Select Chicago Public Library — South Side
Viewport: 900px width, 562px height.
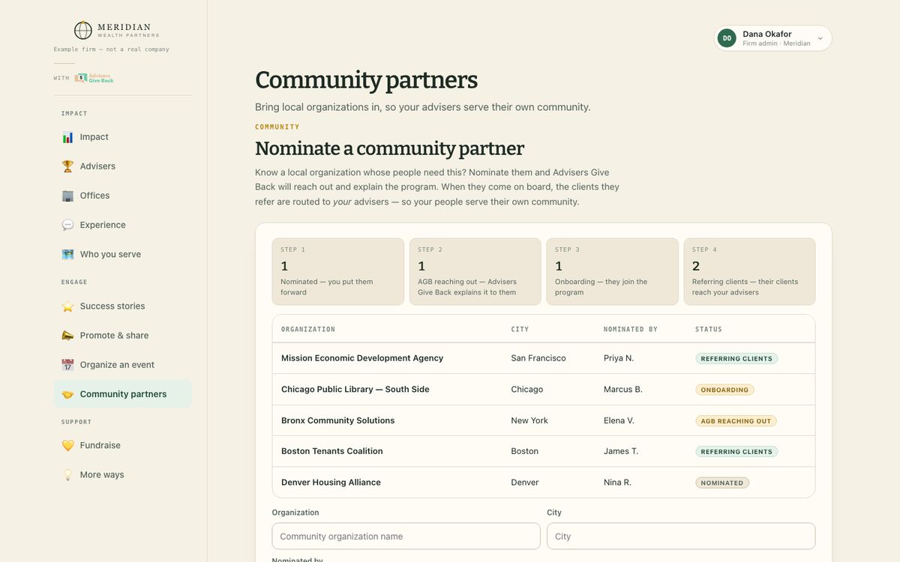355,390
